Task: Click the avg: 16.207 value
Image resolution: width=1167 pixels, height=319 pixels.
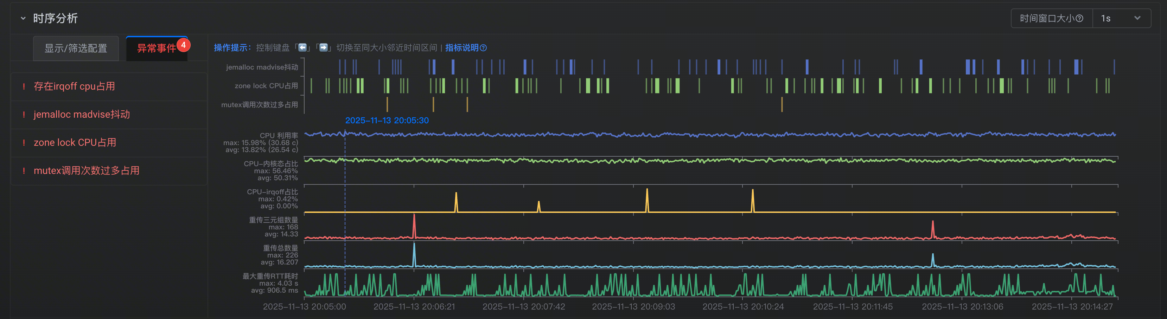Action: pyautogui.click(x=280, y=262)
